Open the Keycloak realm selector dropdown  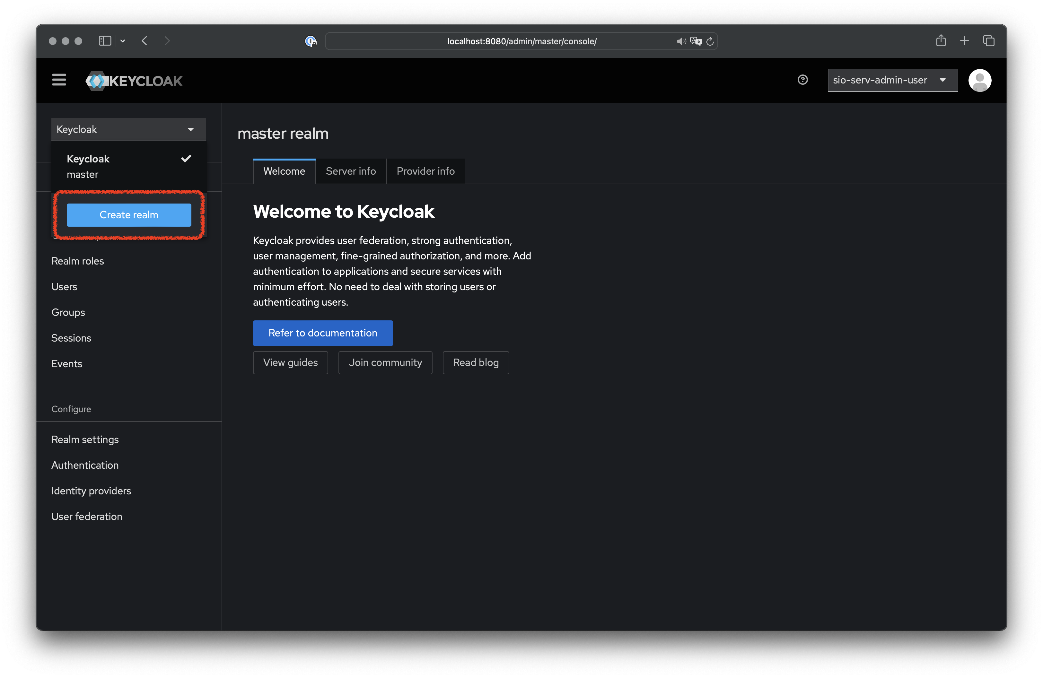coord(128,129)
